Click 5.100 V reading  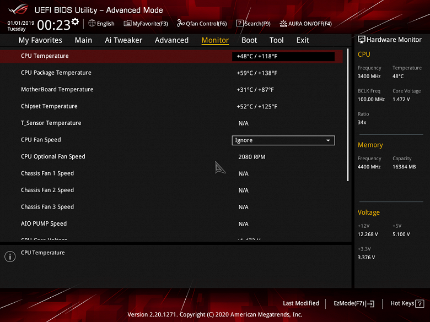(x=401, y=234)
